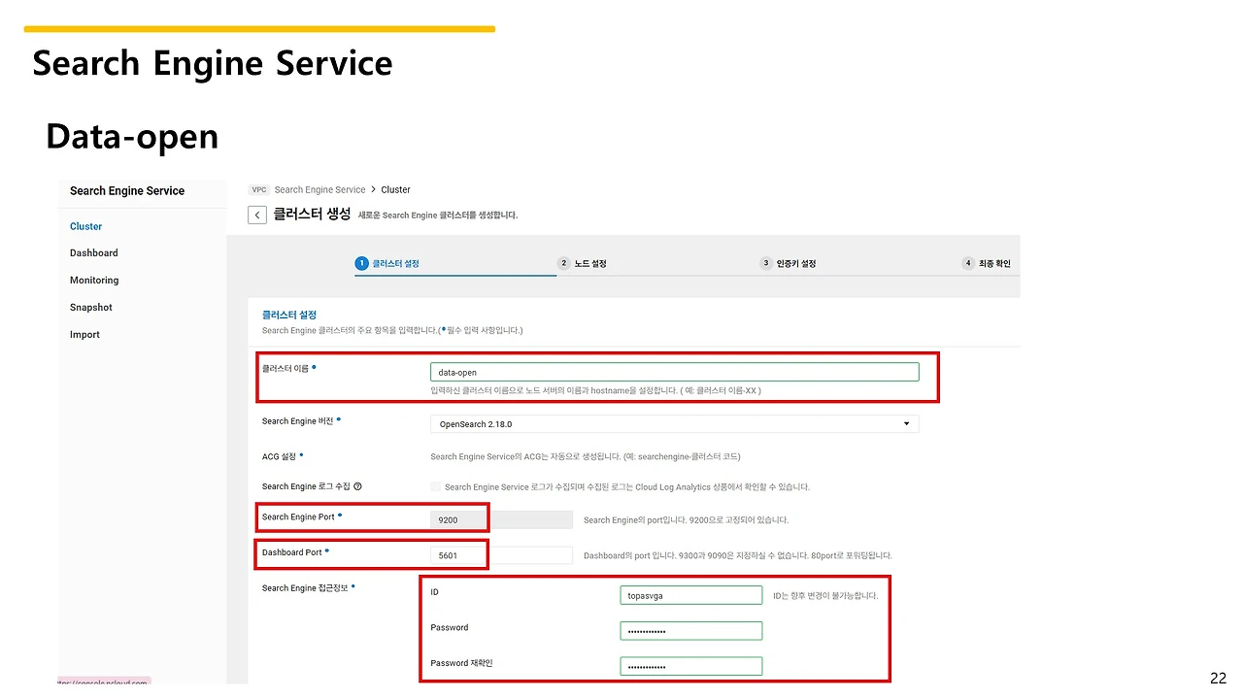Click the Search Engine Service breadcrumb link
1243x699 pixels.
coord(319,190)
